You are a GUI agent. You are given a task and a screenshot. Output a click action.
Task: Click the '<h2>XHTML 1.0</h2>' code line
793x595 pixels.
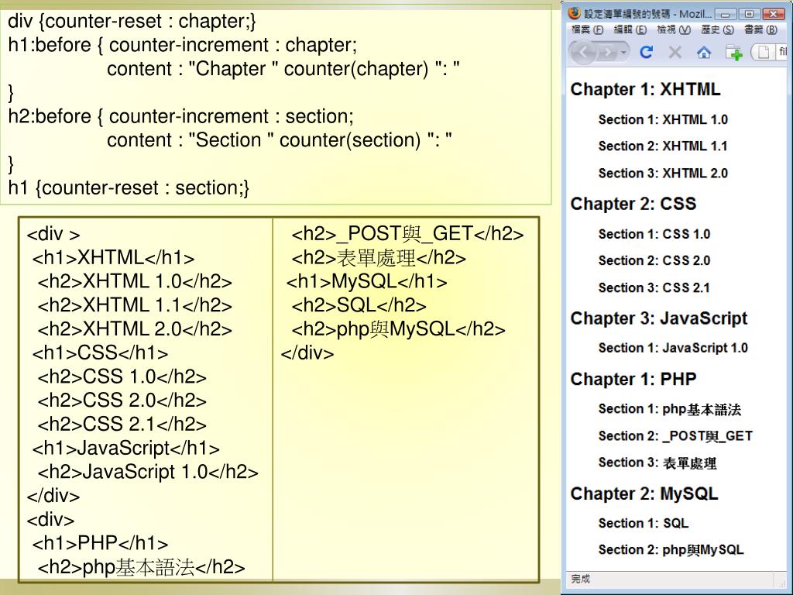coord(135,282)
